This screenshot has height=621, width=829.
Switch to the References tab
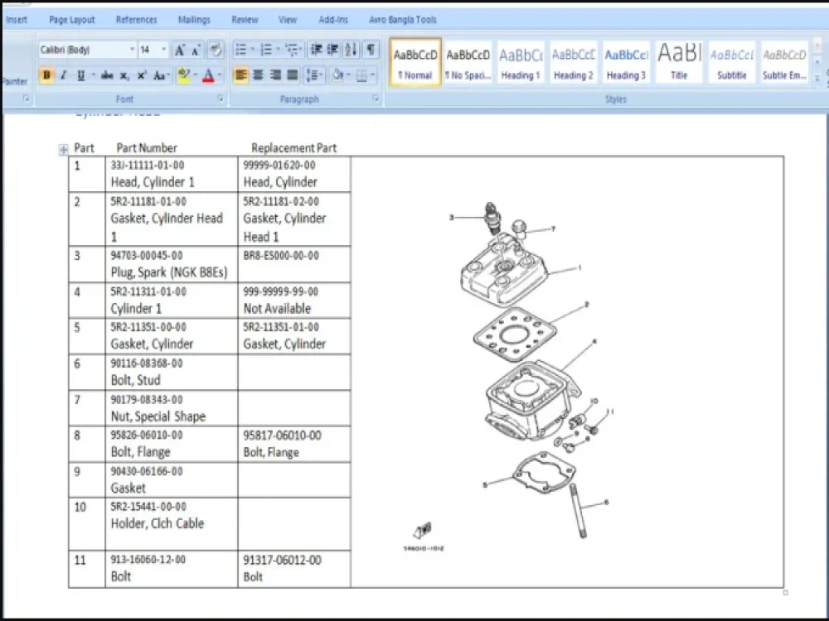pos(137,20)
